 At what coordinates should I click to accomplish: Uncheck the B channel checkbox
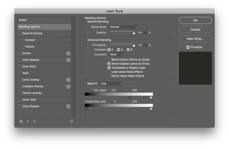coord(128,50)
